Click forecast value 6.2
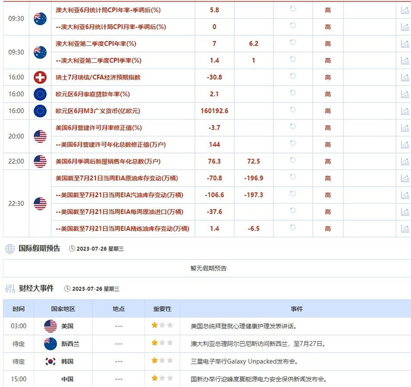Image resolution: width=411 pixels, height=387 pixels. pyautogui.click(x=254, y=44)
